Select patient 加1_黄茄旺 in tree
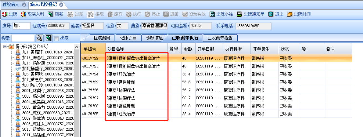The image size is (363, 137). click(48, 52)
